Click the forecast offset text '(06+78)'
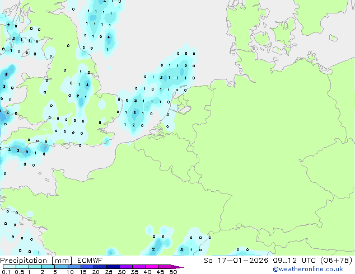Viewport: 355px width, 274px height. click(337, 261)
